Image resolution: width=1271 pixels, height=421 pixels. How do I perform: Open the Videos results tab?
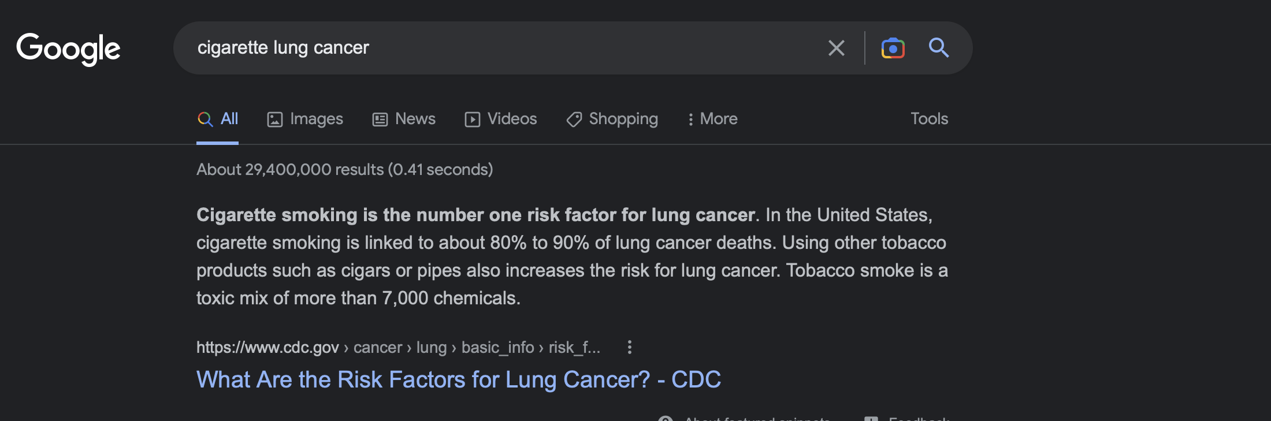501,119
